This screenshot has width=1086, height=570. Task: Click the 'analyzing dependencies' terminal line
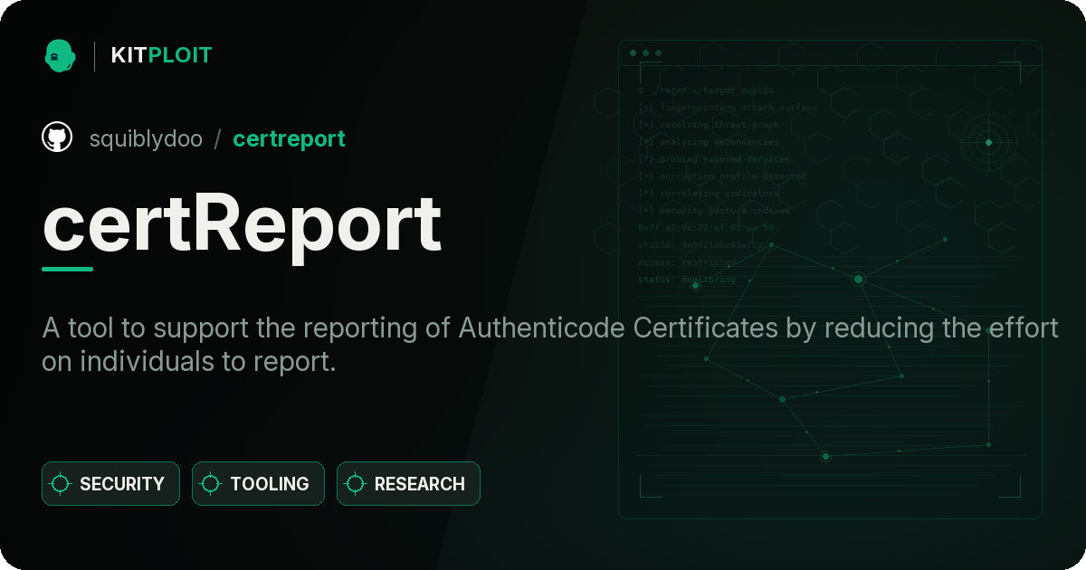(x=708, y=142)
